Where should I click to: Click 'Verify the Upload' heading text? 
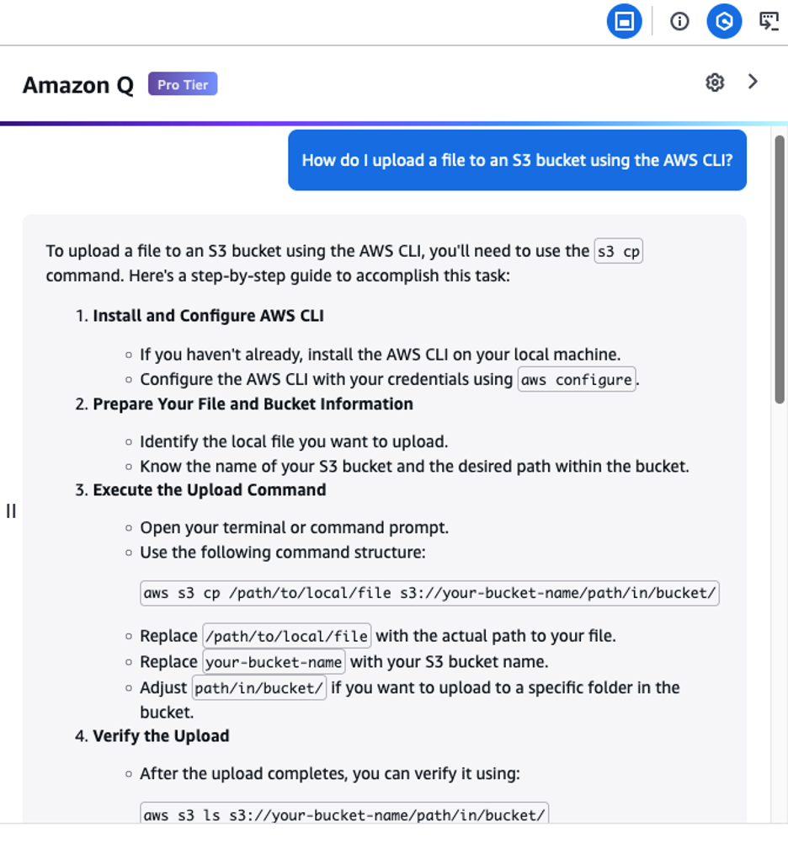point(161,736)
